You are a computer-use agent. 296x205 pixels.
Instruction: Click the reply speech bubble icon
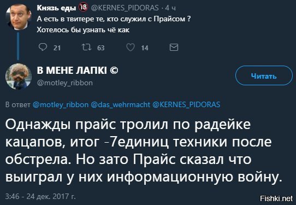click(43, 47)
